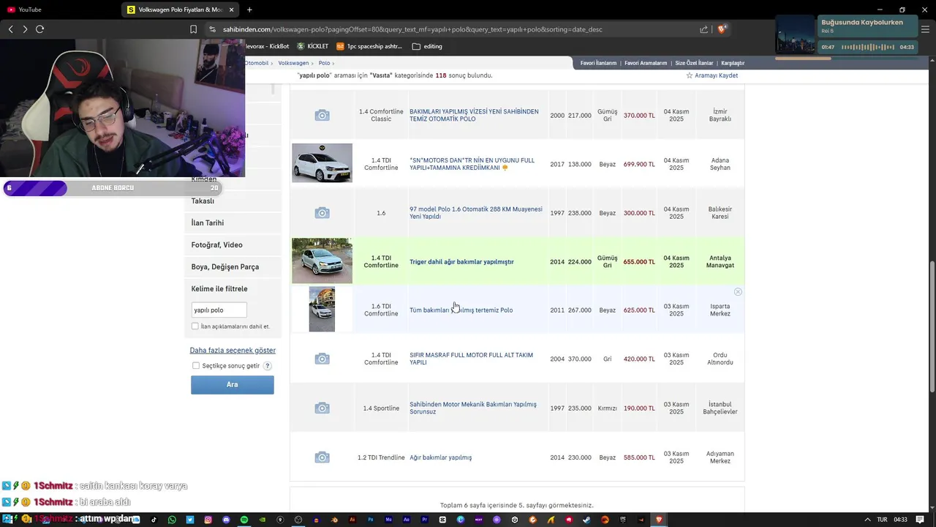Open the 1pc spaceship bookmark
Viewport: 936px width, 527px height.
pos(369,46)
